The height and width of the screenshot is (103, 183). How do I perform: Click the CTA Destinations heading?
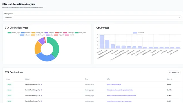click(x=14, y=72)
